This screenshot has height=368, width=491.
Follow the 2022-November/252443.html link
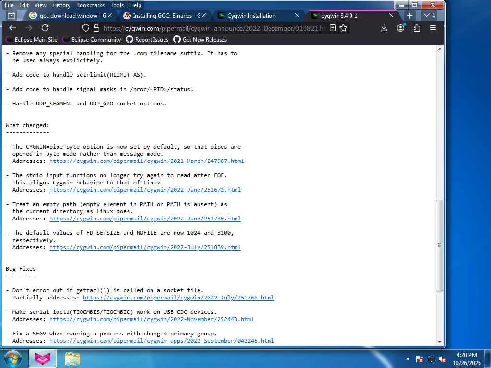[152, 319]
